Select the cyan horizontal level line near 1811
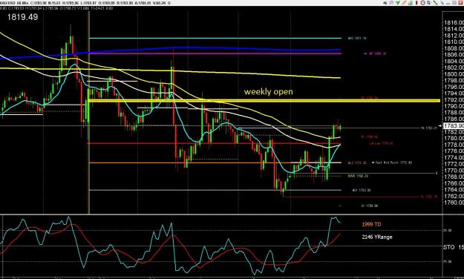Image resolution: width=464 pixels, height=279 pixels. [x=215, y=38]
